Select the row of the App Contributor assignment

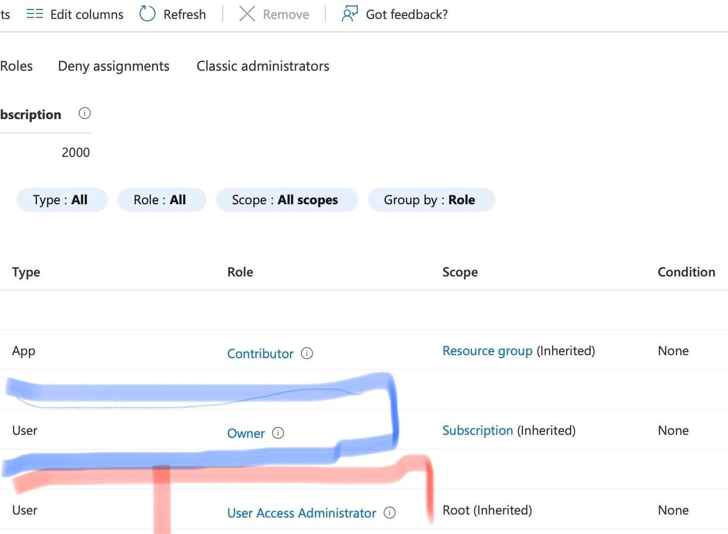[x=100, y=350]
